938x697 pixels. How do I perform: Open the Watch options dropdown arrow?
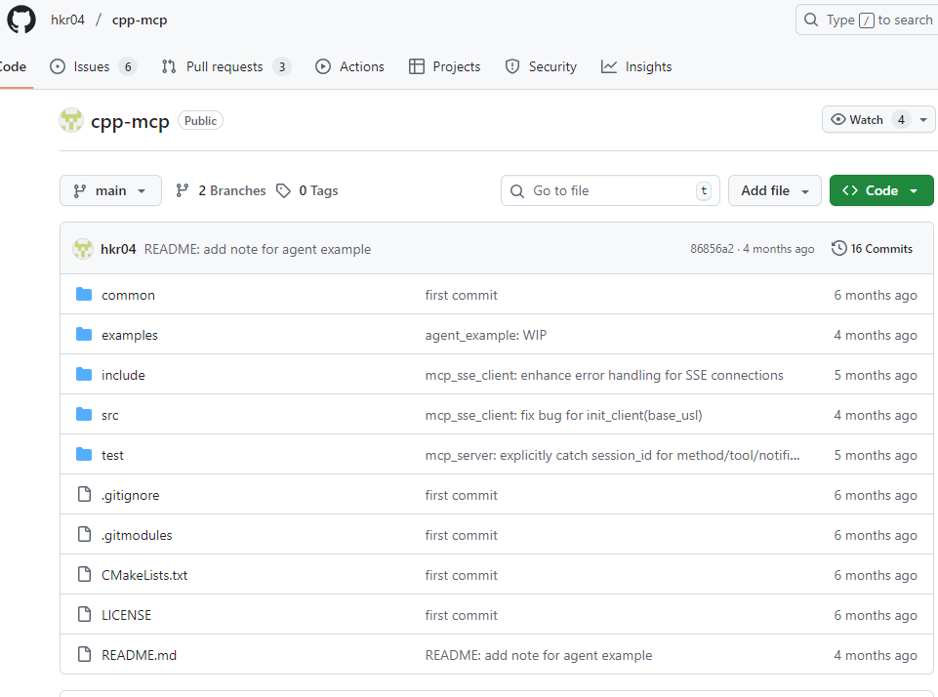pos(923,120)
